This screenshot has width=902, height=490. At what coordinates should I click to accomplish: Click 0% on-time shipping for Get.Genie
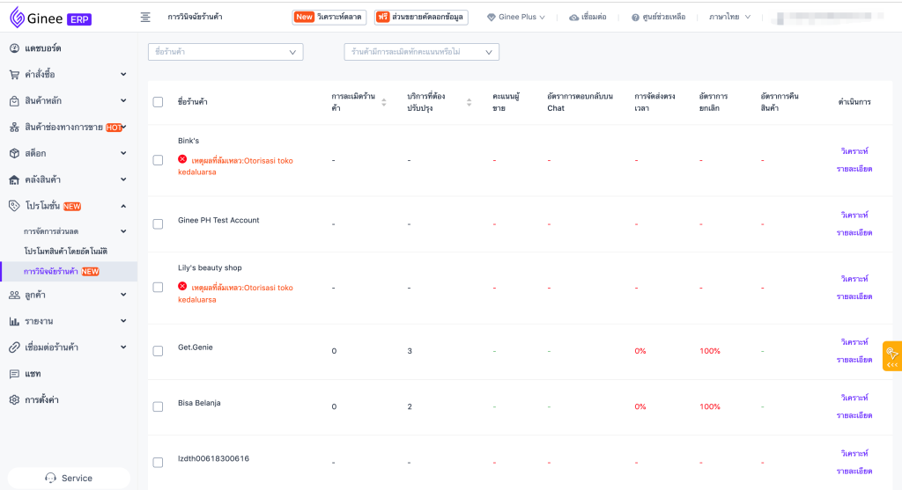click(x=640, y=351)
